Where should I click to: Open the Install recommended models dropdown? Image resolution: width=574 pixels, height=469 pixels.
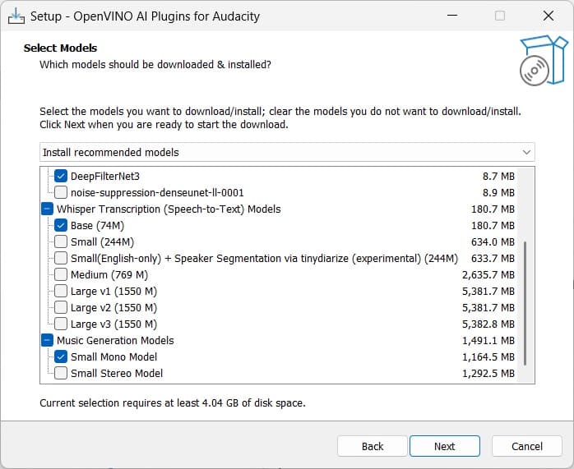click(x=287, y=152)
